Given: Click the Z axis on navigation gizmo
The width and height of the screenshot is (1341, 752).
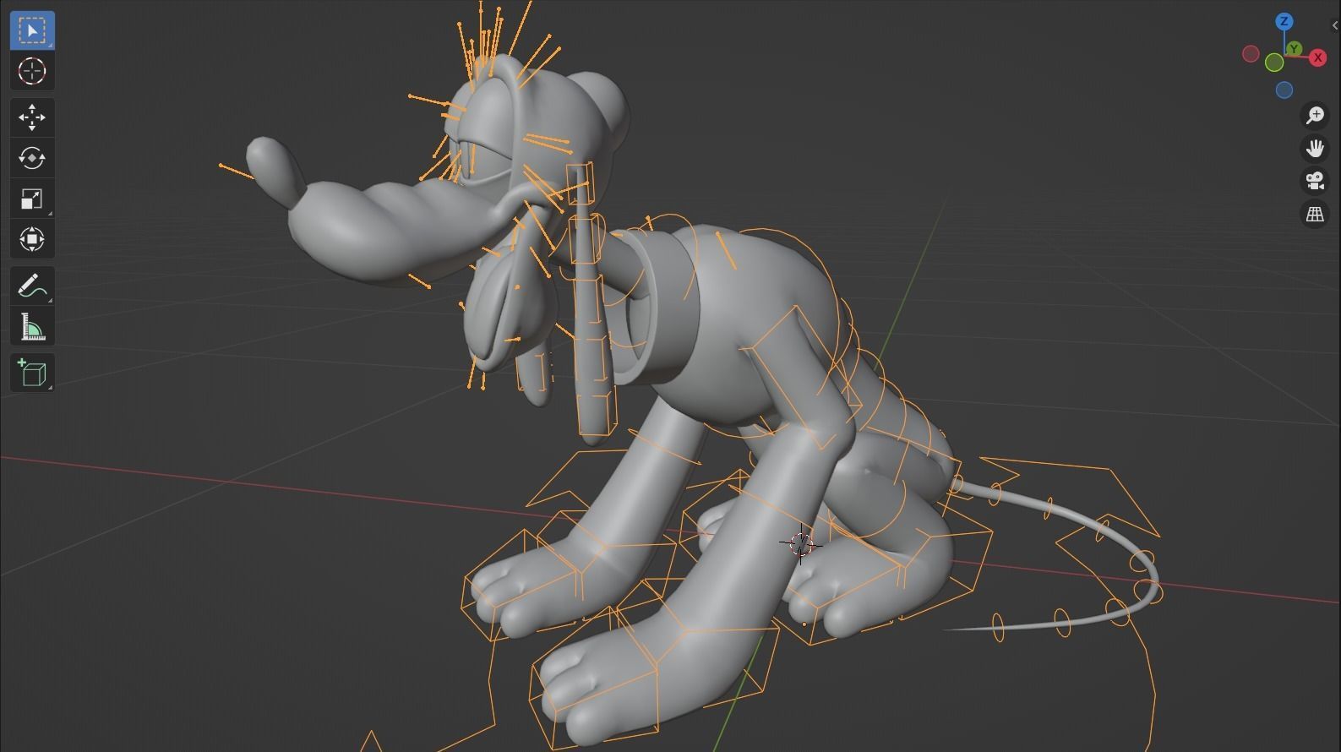Looking at the screenshot, I should tap(1284, 22).
